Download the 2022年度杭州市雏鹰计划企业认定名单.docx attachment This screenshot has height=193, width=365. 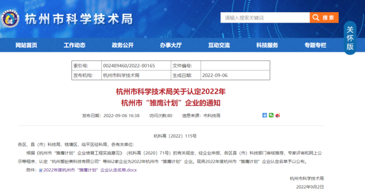point(90,170)
